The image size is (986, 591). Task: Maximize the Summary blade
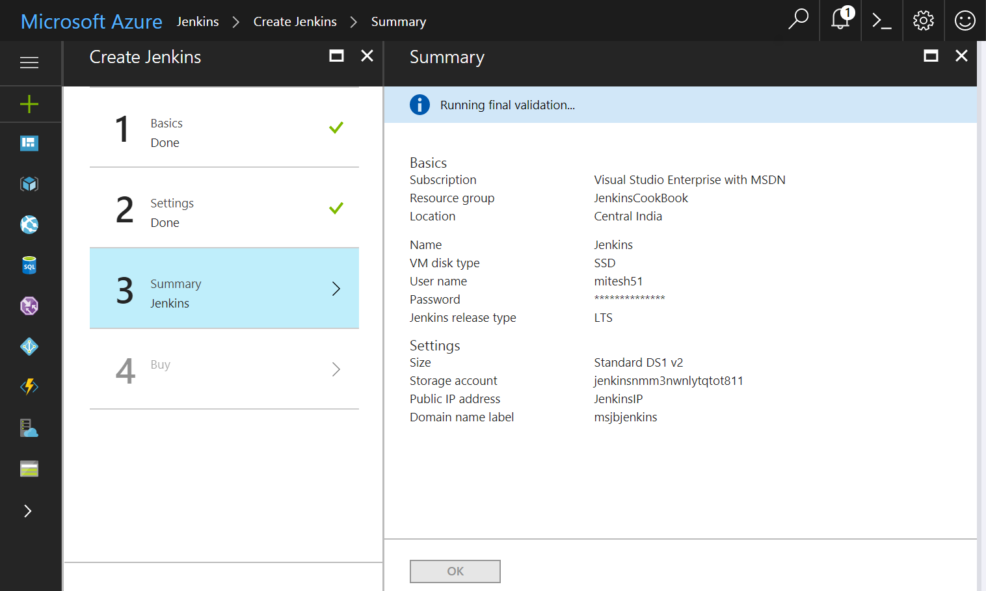pyautogui.click(x=931, y=56)
